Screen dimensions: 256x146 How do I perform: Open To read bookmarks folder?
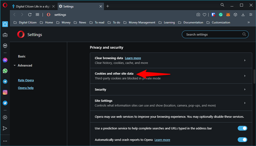click(97, 22)
